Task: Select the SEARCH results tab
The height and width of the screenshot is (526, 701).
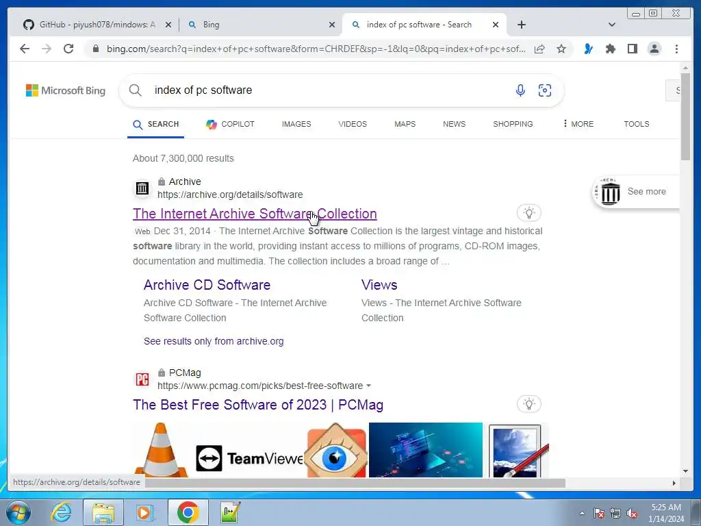Action: pos(155,124)
